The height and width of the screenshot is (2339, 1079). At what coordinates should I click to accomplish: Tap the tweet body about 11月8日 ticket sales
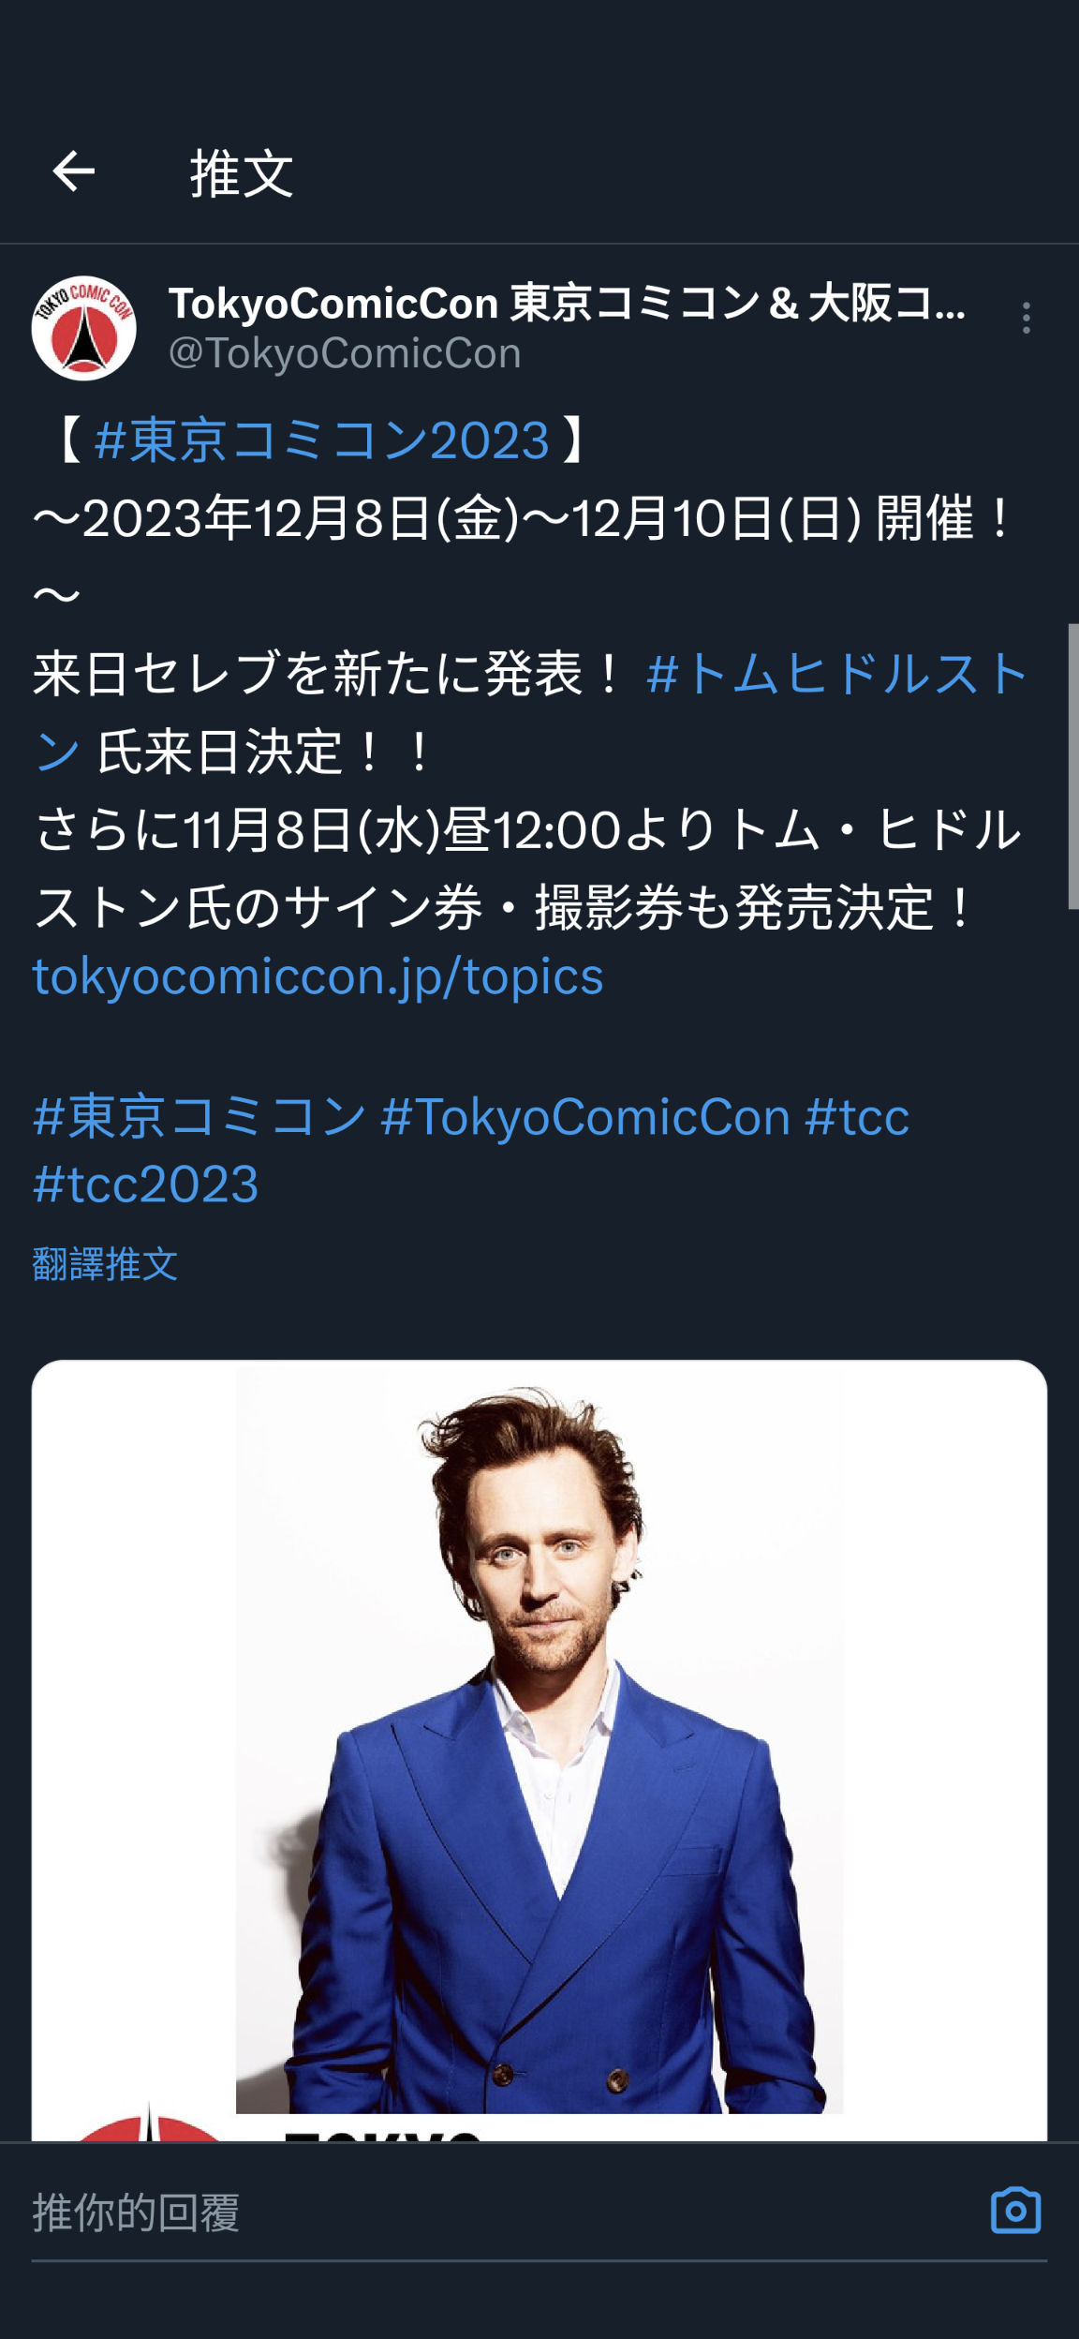tap(528, 869)
